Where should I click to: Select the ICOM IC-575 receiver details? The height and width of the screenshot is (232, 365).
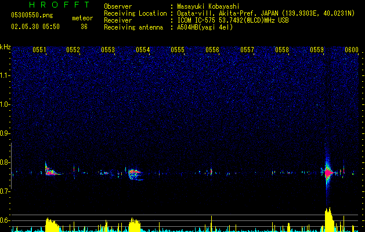233,20
